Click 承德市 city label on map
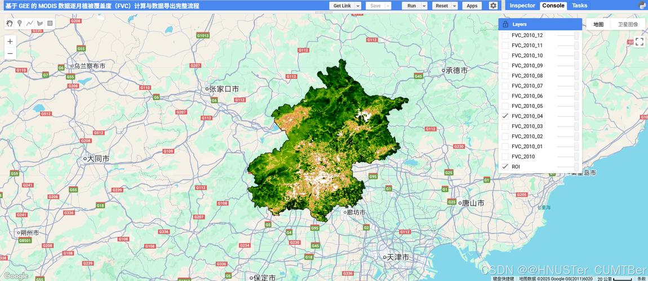 456,70
